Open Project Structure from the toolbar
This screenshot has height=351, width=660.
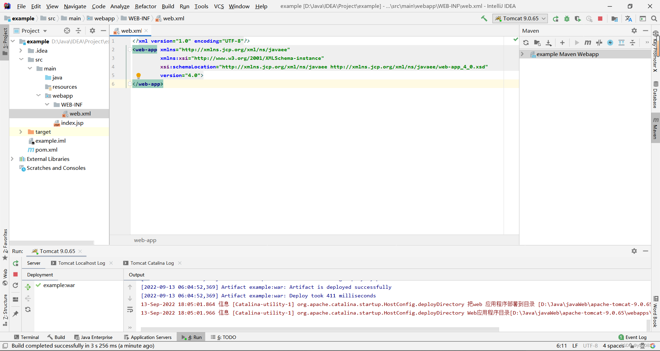point(615,19)
